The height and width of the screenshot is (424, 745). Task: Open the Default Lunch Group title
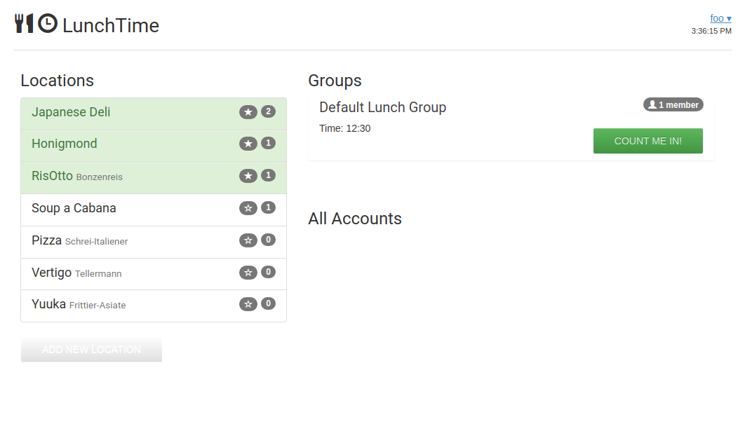pos(382,107)
